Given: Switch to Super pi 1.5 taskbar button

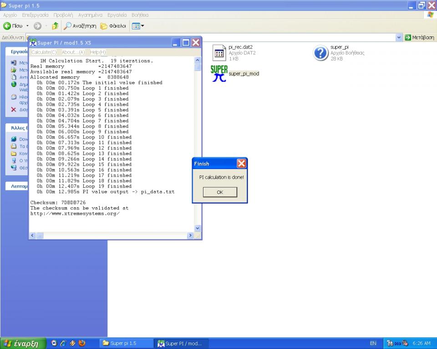Looking at the screenshot, I should tap(126, 344).
